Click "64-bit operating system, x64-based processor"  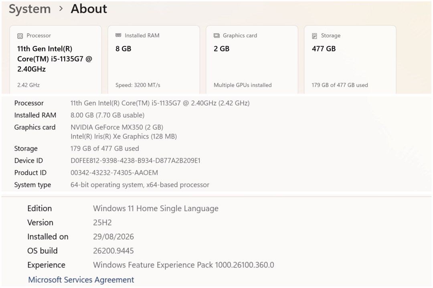(x=140, y=185)
